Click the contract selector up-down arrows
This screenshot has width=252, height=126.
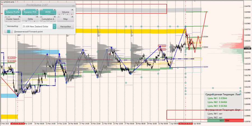(54, 26)
